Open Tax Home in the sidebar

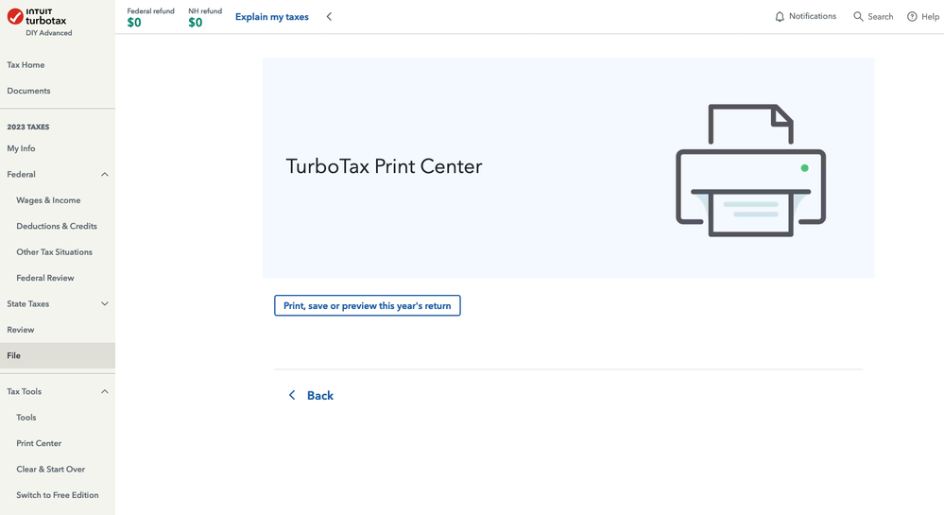(x=26, y=65)
